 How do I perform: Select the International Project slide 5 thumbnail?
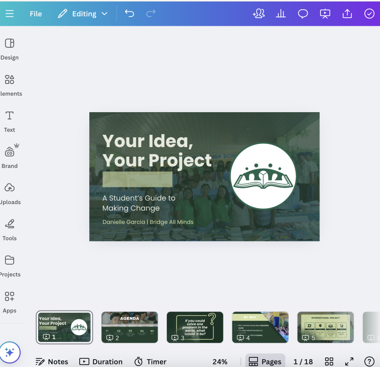(x=326, y=327)
